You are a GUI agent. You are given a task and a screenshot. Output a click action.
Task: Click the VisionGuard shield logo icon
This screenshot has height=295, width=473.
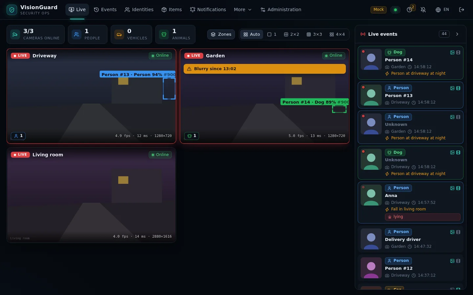coord(12,10)
